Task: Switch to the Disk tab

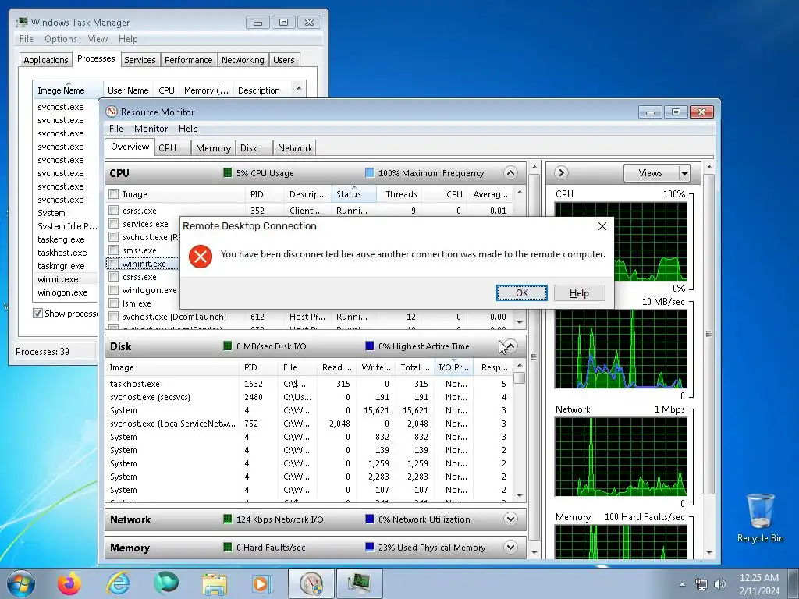Action: pyautogui.click(x=254, y=147)
